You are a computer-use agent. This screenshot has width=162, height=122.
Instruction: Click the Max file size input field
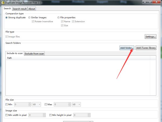(x=61, y=104)
